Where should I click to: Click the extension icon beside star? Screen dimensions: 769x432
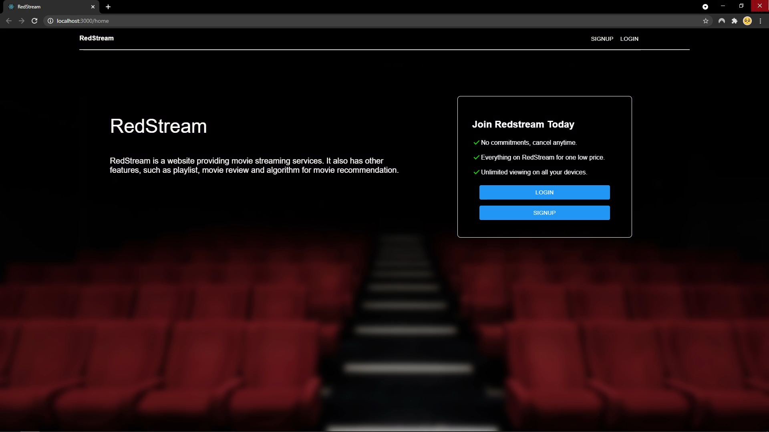tap(722, 21)
